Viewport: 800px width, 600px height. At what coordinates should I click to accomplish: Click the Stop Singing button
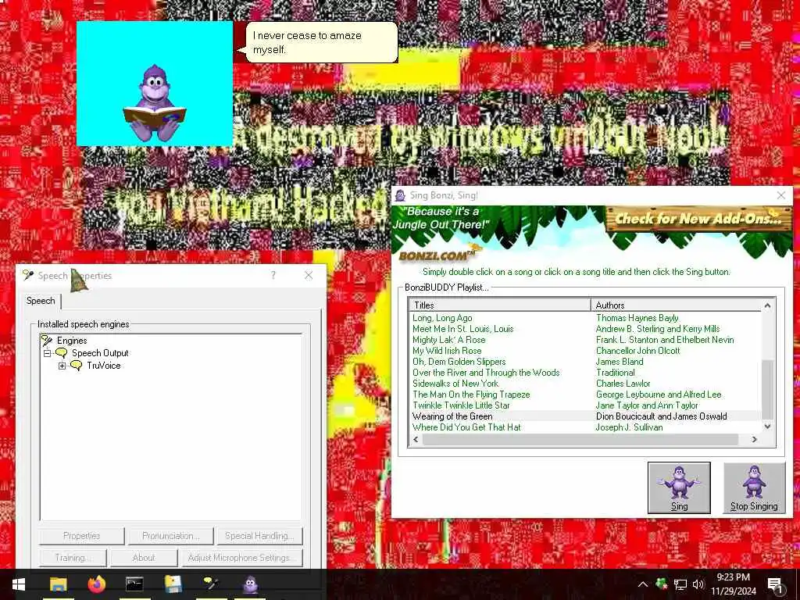pyautogui.click(x=754, y=487)
